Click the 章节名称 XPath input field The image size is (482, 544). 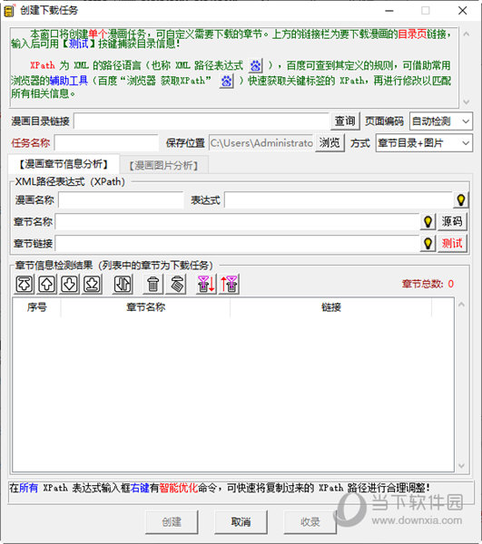(x=237, y=221)
